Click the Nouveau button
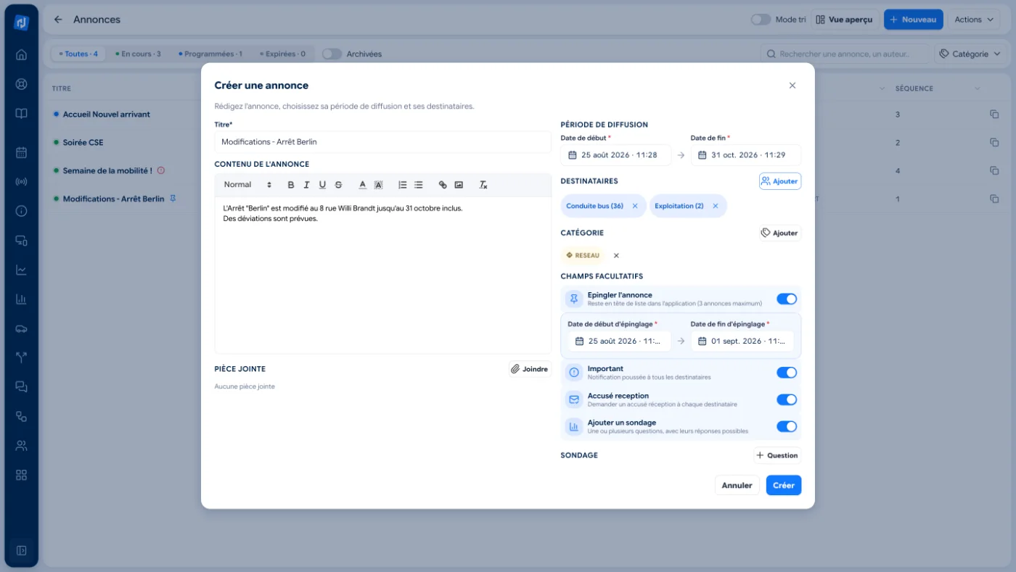The height and width of the screenshot is (572, 1016). pos(913,20)
